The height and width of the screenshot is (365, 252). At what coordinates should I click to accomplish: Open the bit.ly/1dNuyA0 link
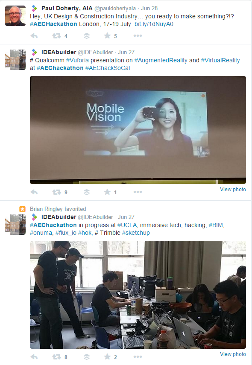point(154,24)
